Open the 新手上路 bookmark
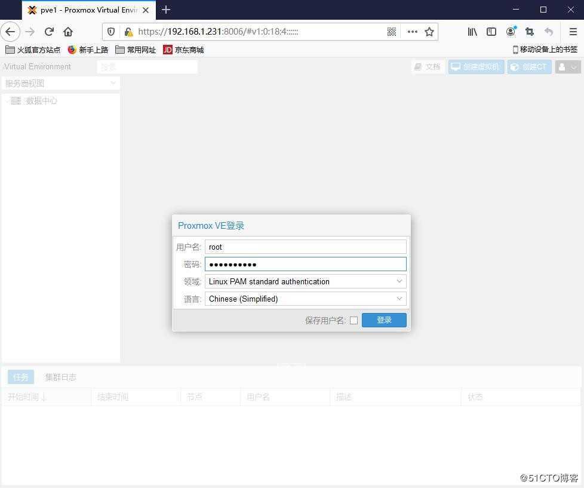This screenshot has width=584, height=488. click(88, 50)
